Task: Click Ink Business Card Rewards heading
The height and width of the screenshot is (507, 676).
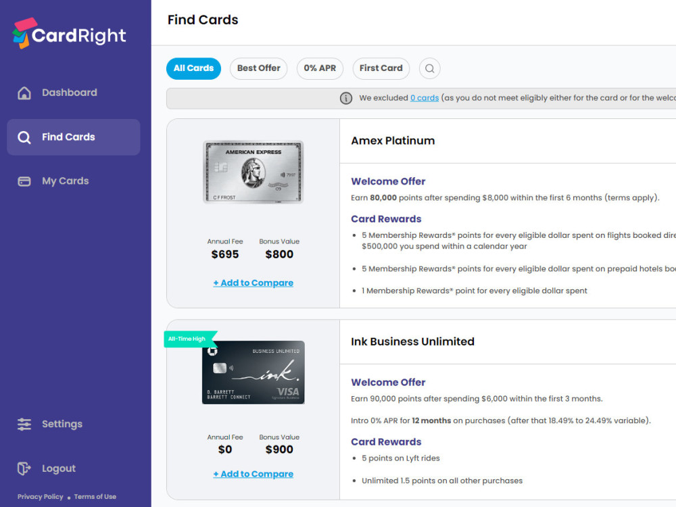Action: [x=386, y=442]
